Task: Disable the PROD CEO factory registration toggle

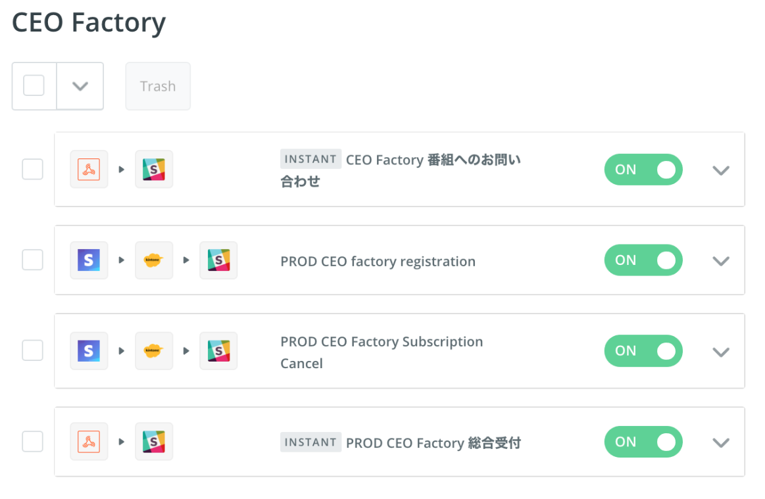Action: [x=643, y=260]
